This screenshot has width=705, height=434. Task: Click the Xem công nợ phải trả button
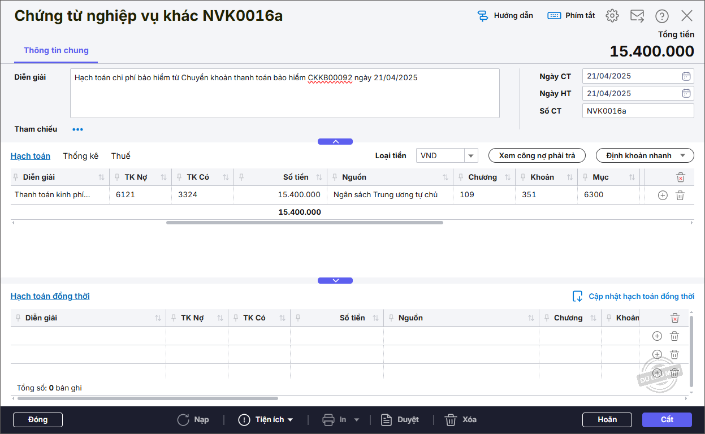pyautogui.click(x=537, y=155)
